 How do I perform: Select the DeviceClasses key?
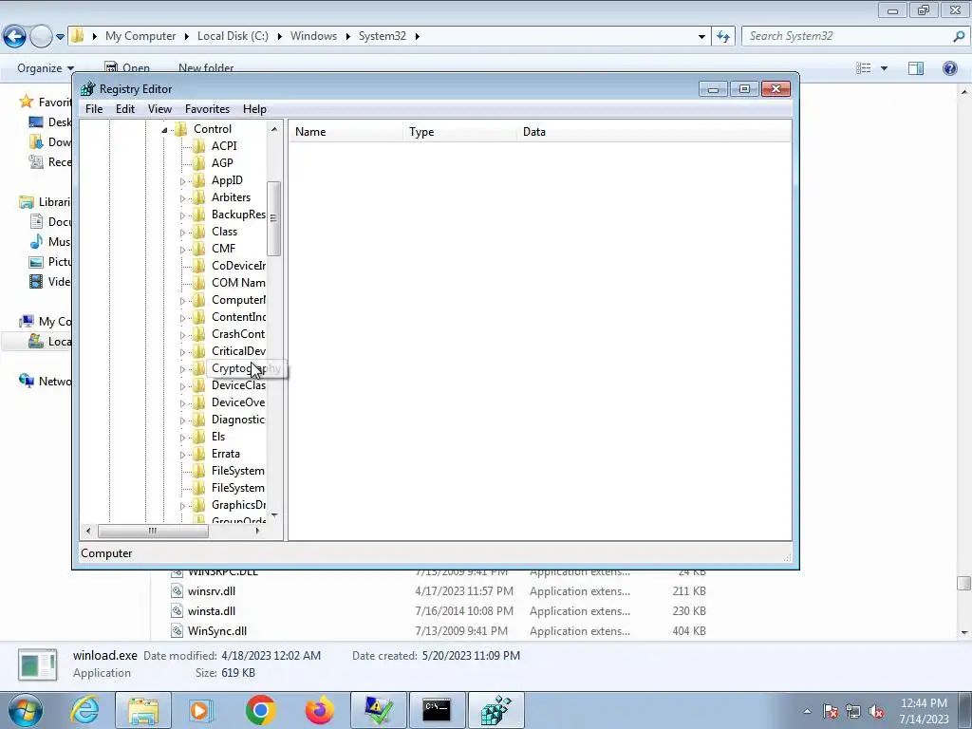click(x=238, y=385)
